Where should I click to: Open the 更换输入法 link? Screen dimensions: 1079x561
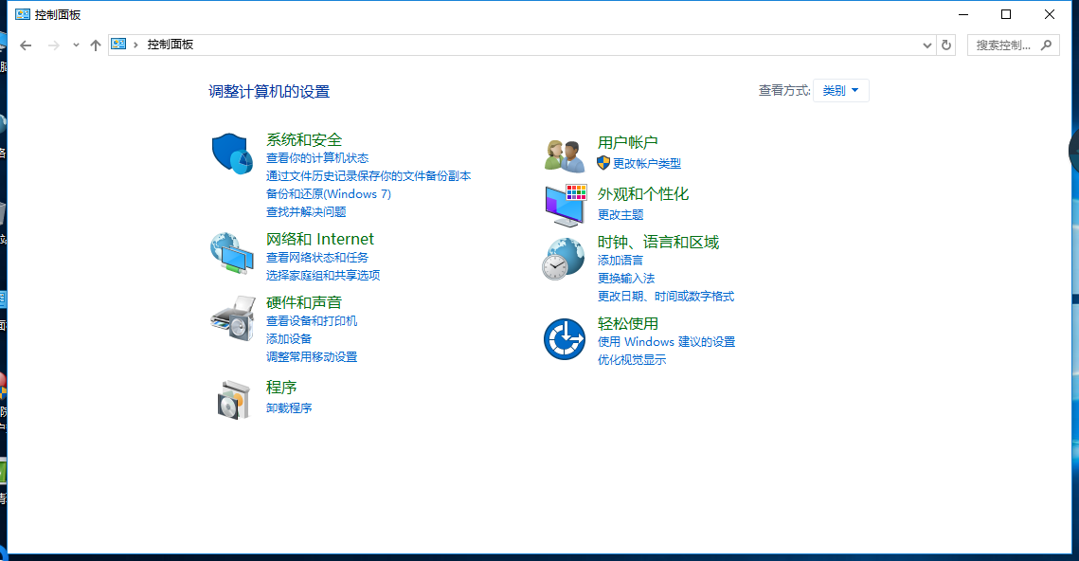click(625, 279)
